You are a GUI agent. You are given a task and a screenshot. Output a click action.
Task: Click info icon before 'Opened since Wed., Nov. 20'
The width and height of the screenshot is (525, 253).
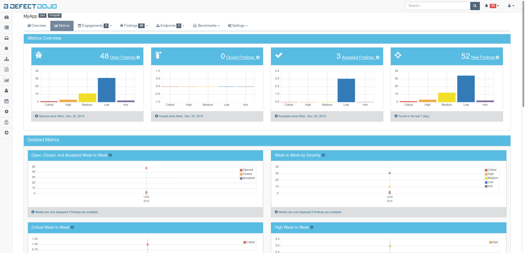[36, 116]
